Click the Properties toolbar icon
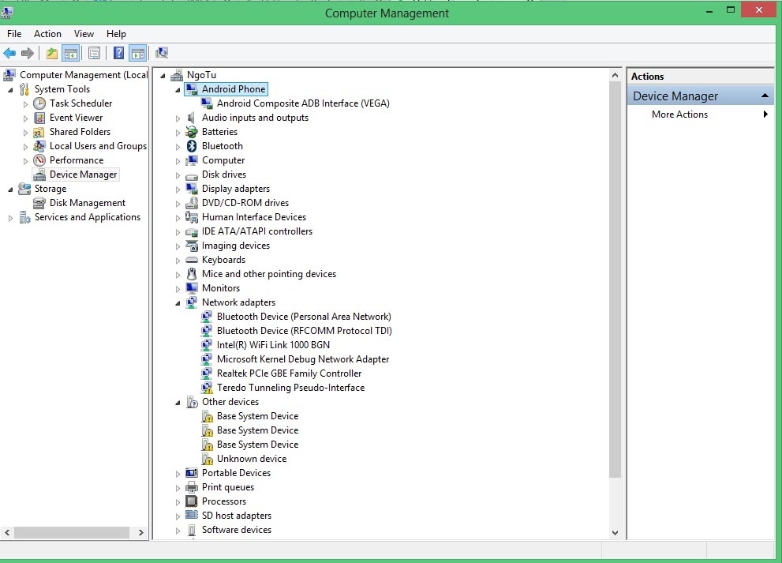This screenshot has width=782, height=563. pyautogui.click(x=94, y=53)
